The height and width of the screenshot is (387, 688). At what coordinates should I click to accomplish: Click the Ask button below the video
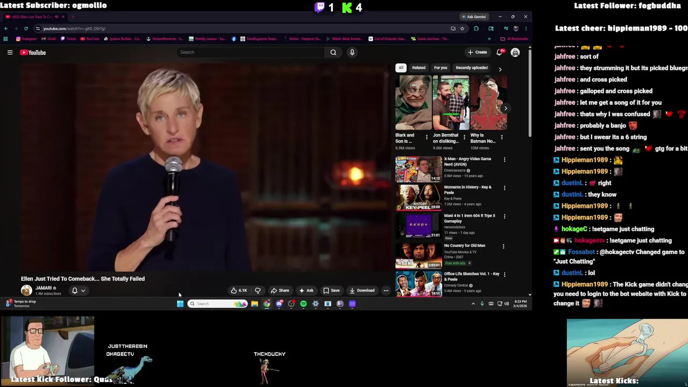pos(306,290)
